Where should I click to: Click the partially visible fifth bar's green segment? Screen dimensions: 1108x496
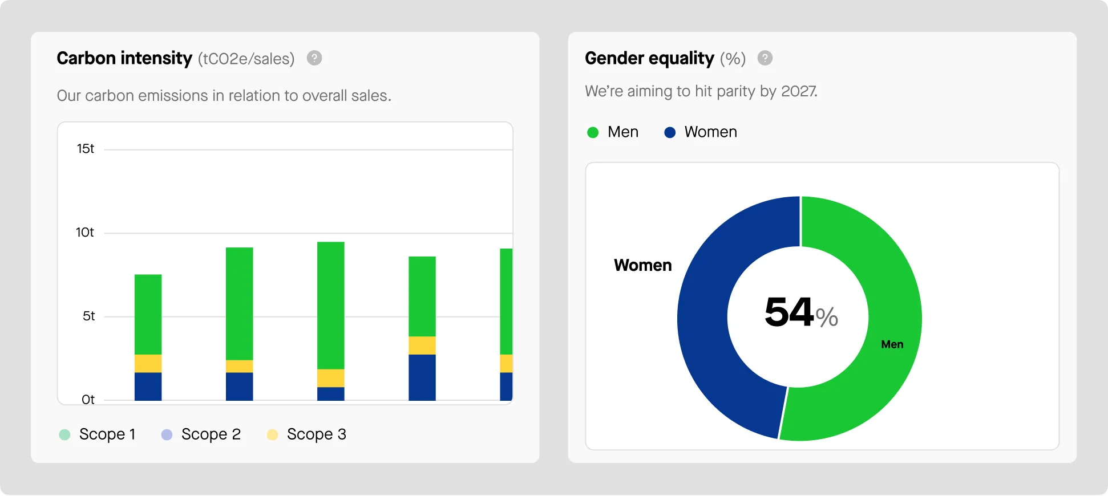[506, 301]
